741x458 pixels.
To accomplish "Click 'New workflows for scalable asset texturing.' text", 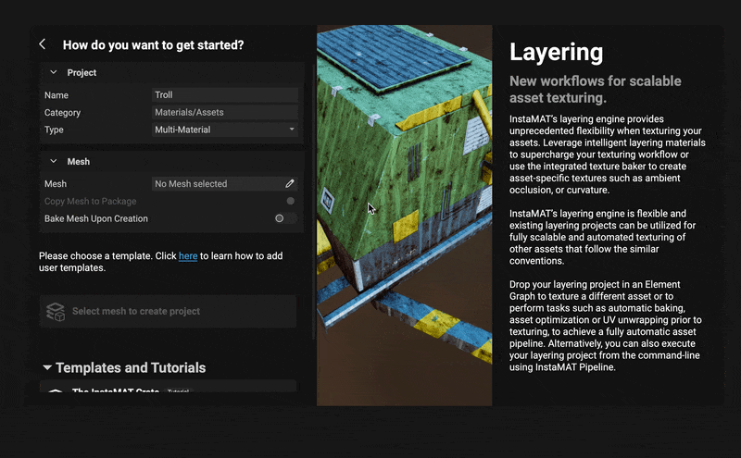I will (x=595, y=89).
